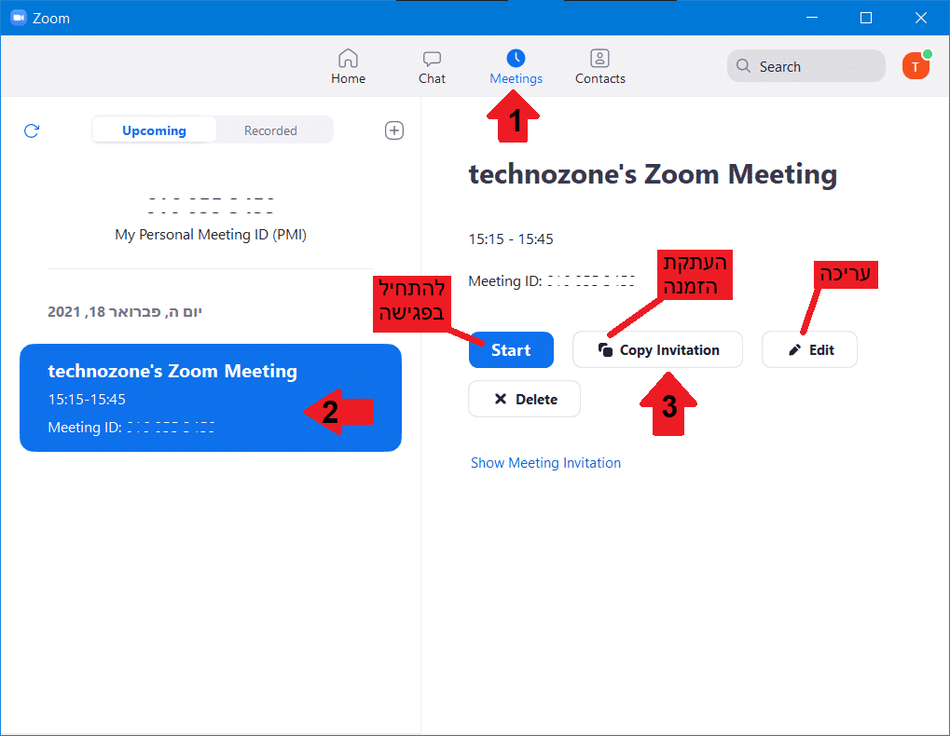Refresh the meetings list

click(x=32, y=130)
